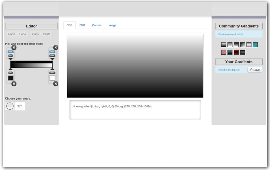
Task: Load the first community gradient in top row
Action: [224, 45]
